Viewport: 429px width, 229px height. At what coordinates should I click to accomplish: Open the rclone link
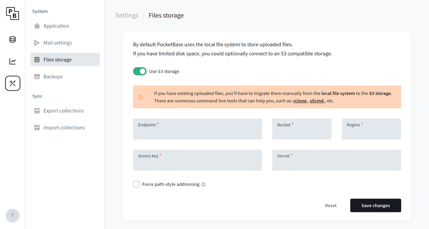click(x=300, y=100)
